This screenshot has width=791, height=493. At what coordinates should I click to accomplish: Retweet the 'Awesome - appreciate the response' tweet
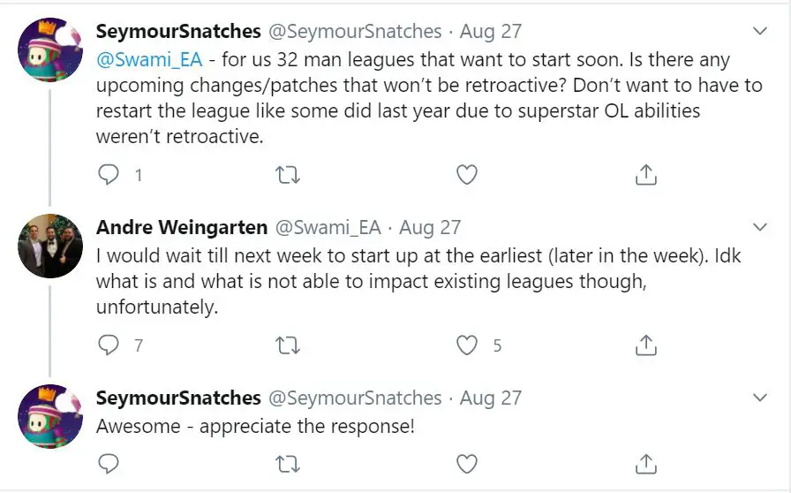coord(288,464)
